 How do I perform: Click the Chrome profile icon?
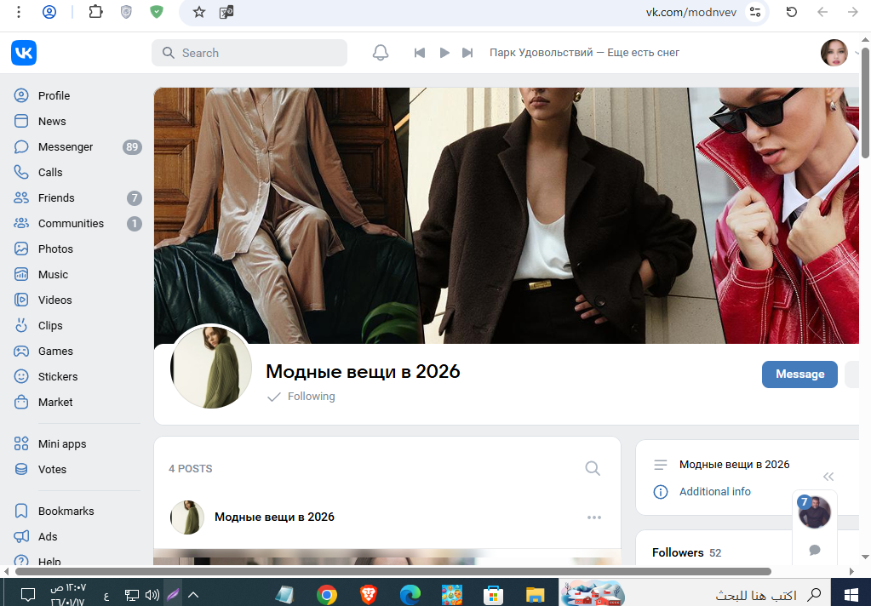49,12
